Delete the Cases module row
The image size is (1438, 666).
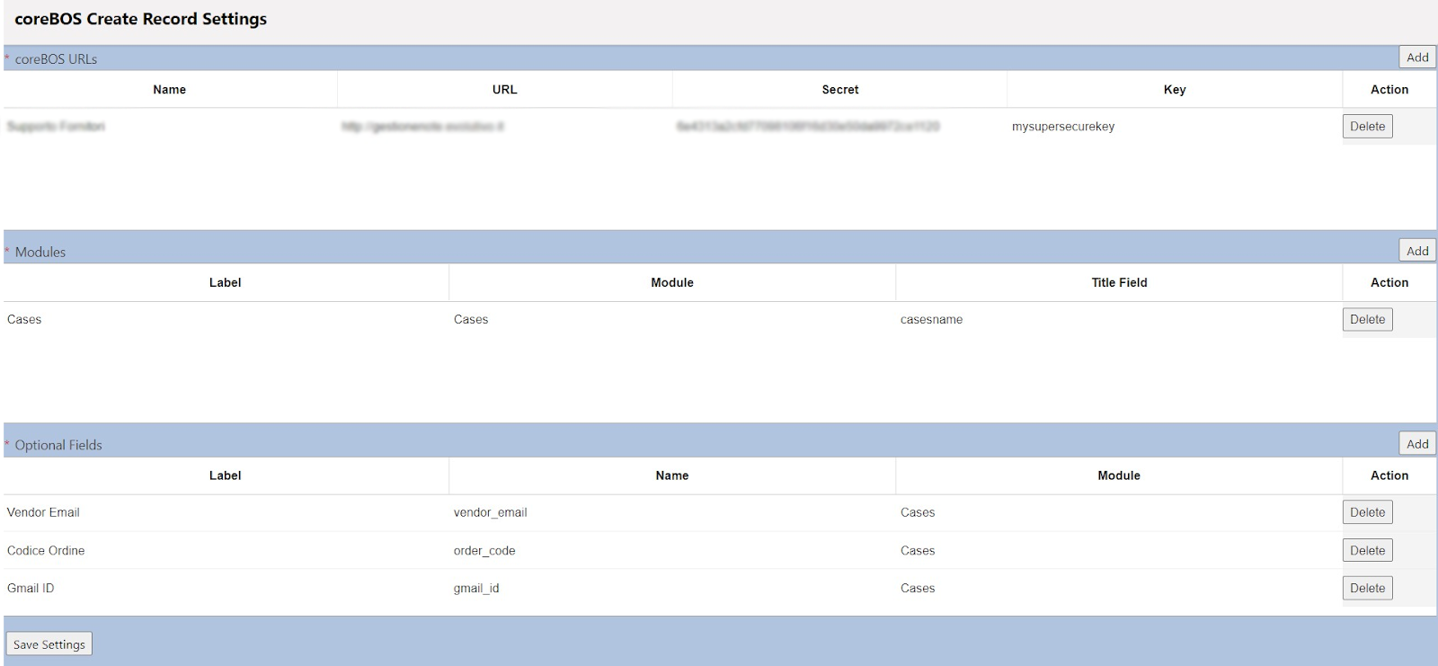(x=1367, y=320)
